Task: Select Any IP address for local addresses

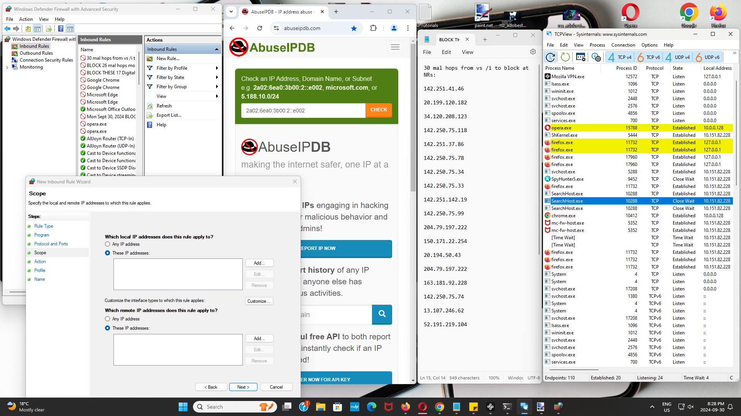Action: click(107, 244)
